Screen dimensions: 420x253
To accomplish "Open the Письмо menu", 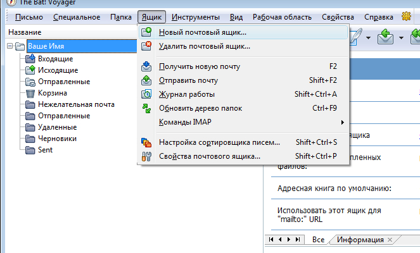I will point(29,17).
